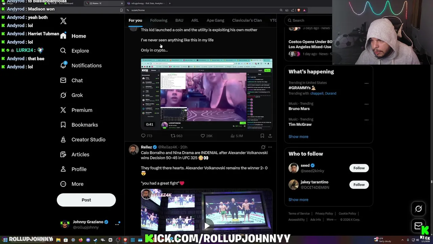Image resolution: width=433 pixels, height=244 pixels.
Task: Follow jakey tarantino
Action: (359, 185)
